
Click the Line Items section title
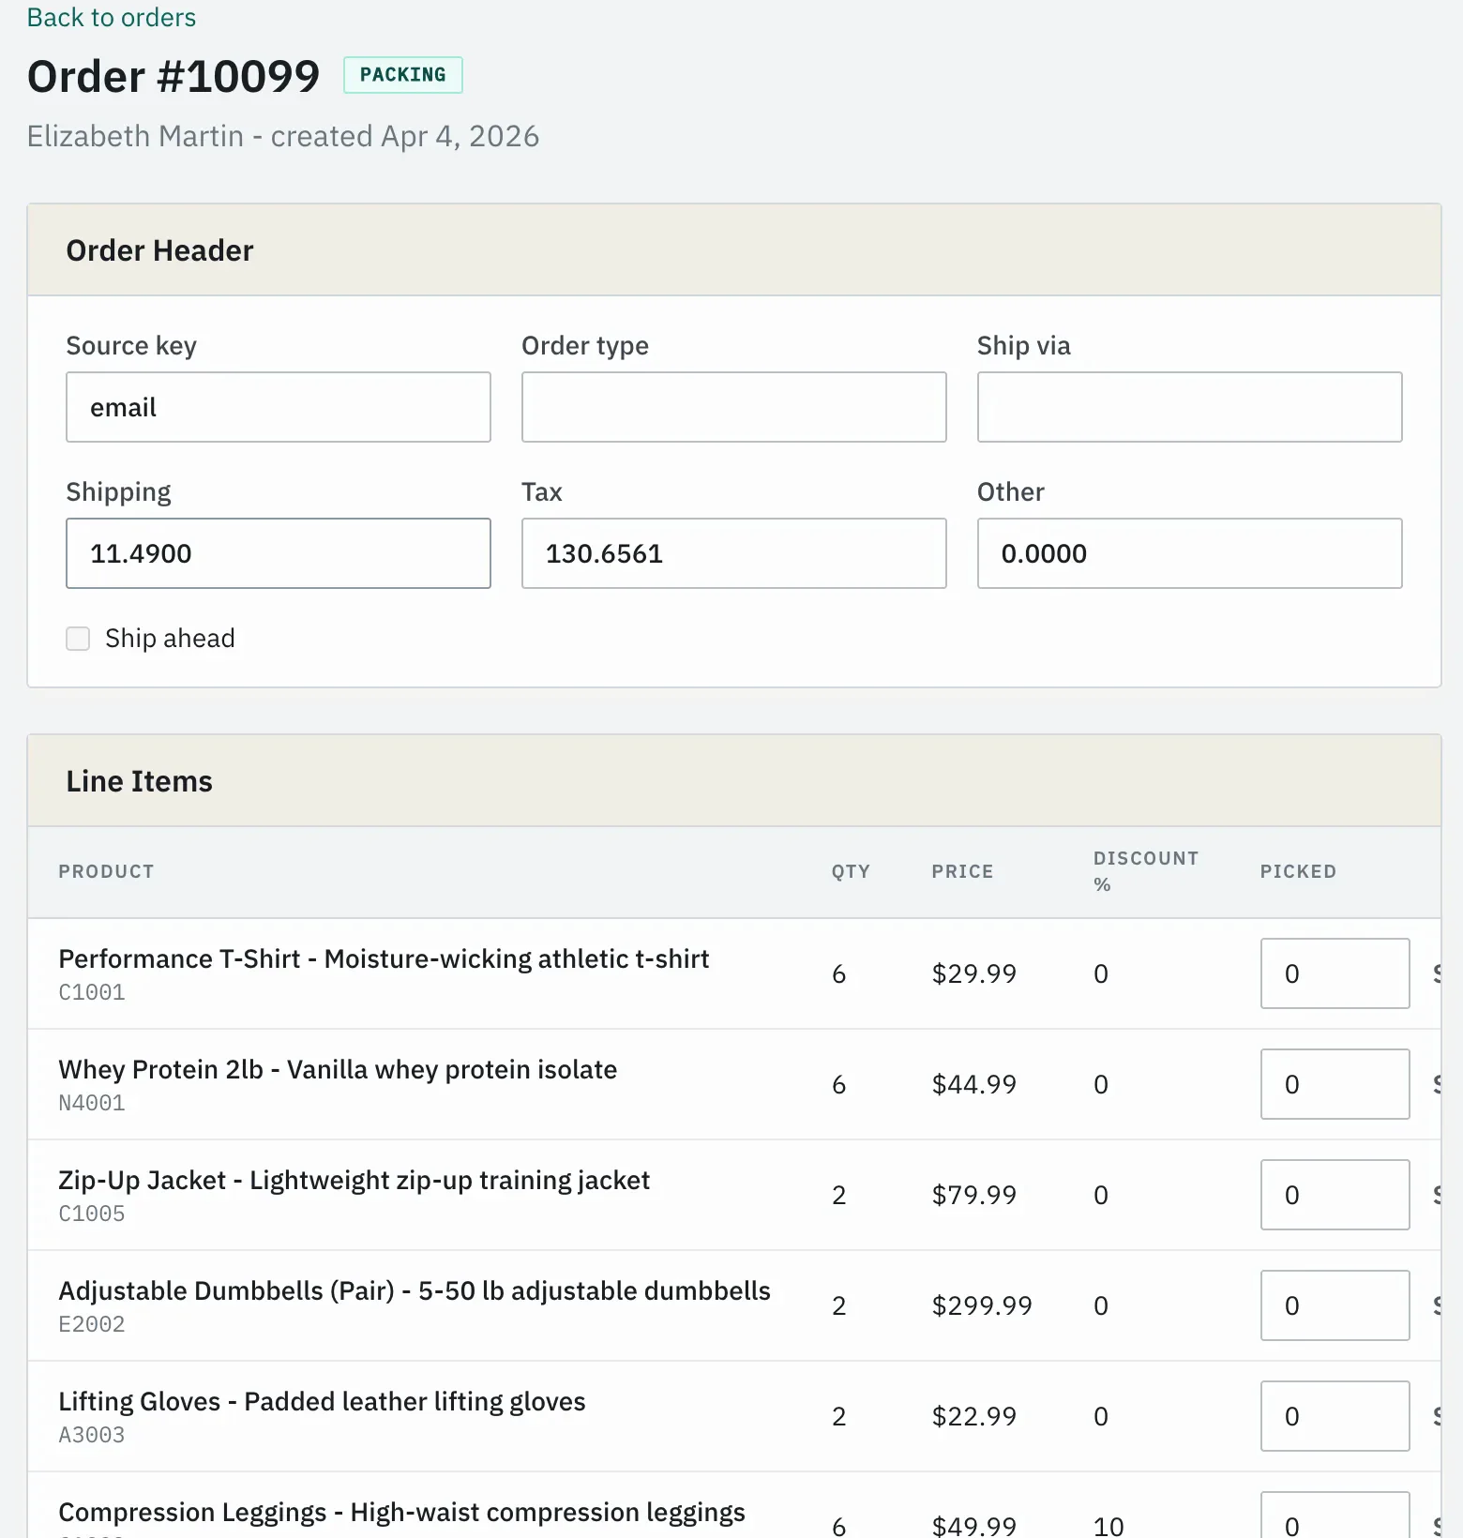pyautogui.click(x=140, y=781)
